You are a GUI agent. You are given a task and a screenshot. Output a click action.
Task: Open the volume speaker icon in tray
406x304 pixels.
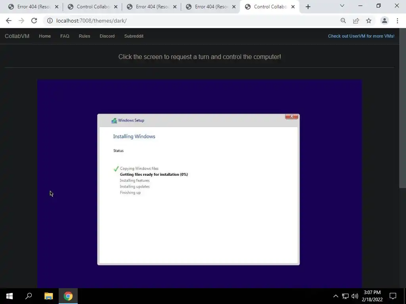coord(355,296)
